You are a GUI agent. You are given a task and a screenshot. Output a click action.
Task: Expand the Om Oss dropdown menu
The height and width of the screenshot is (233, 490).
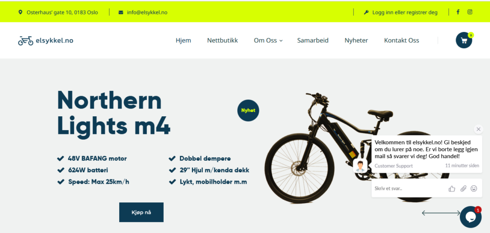(x=268, y=41)
